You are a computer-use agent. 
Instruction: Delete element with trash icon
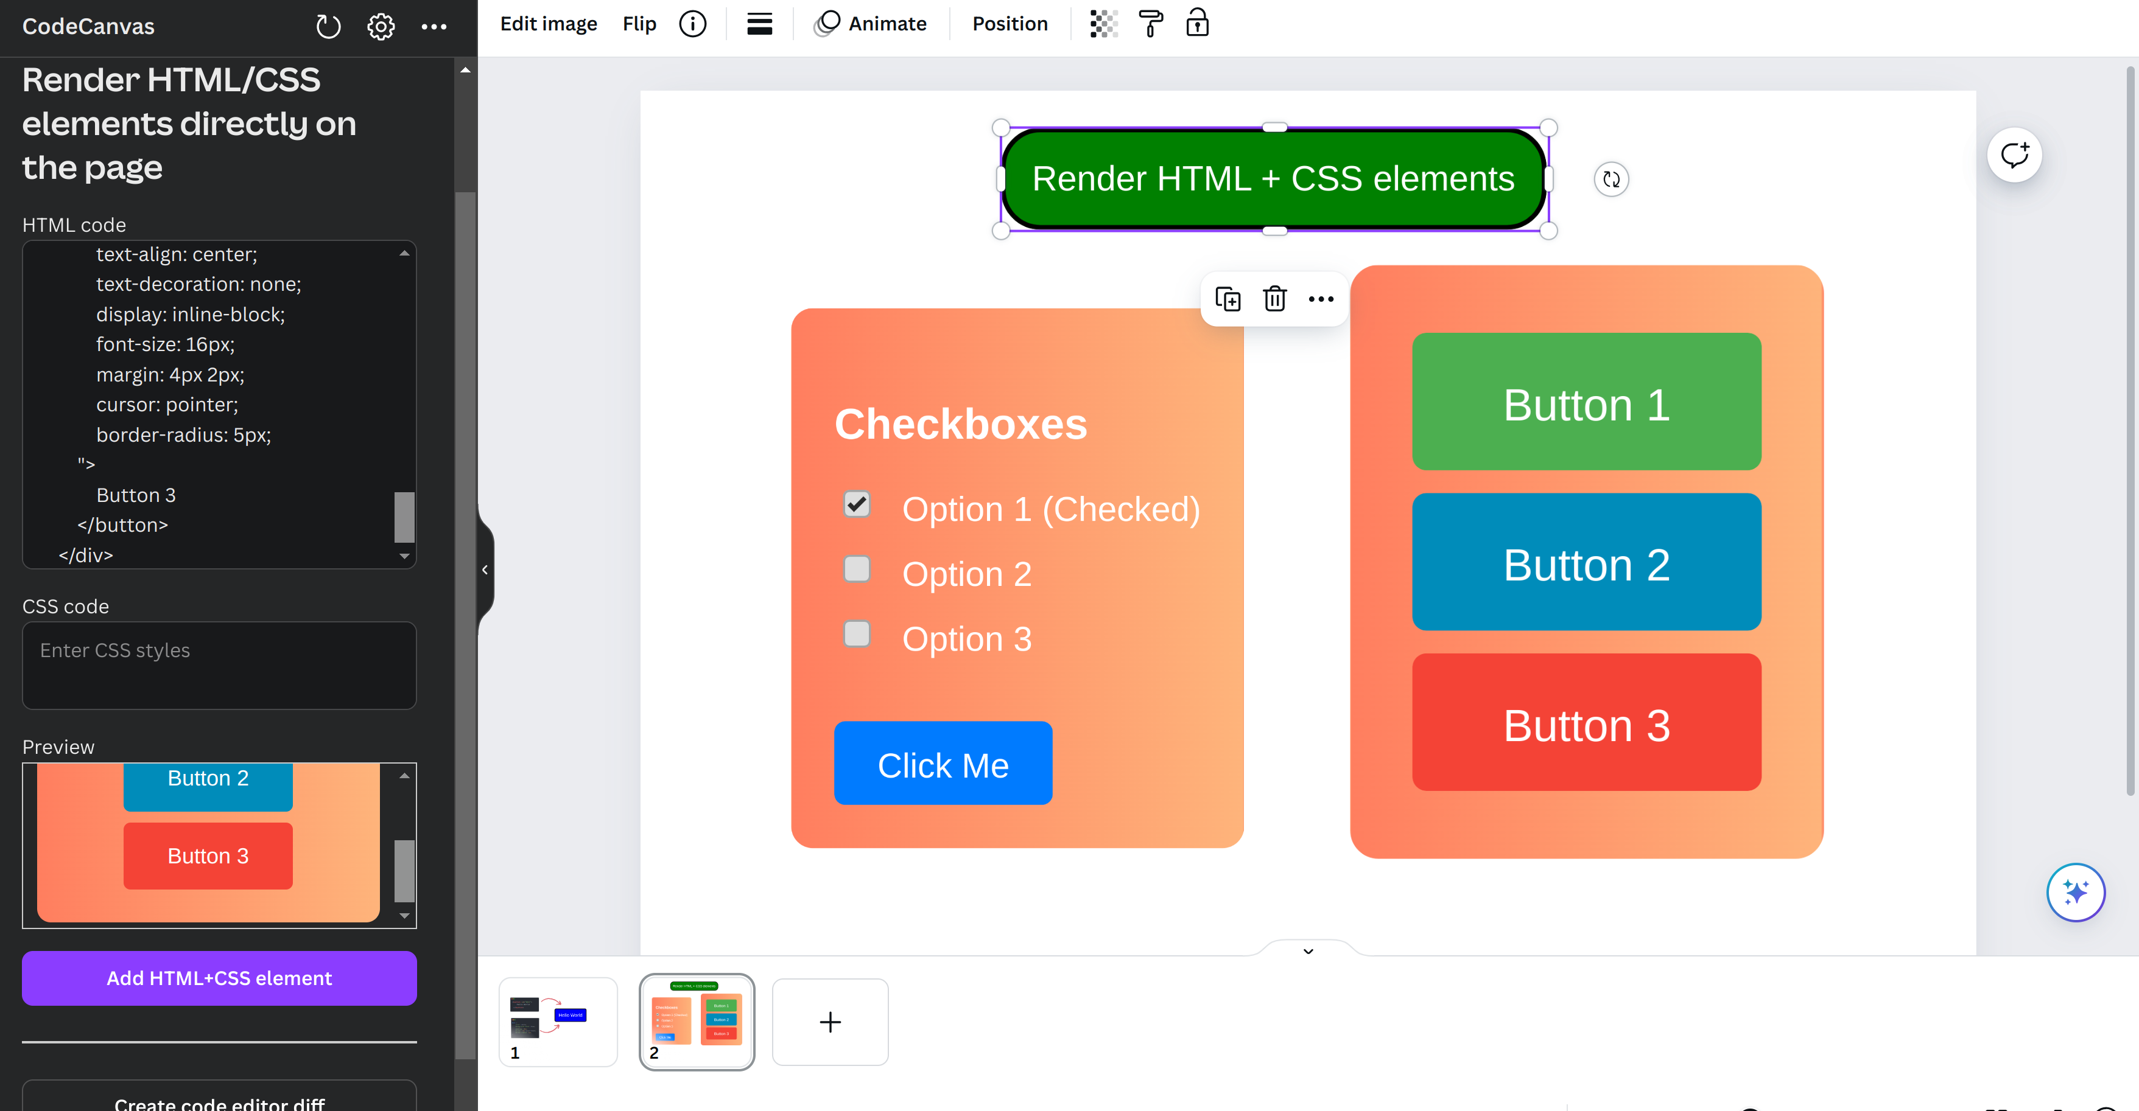pyautogui.click(x=1274, y=299)
